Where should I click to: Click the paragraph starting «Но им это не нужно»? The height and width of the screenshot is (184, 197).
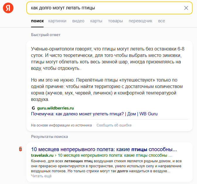pyautogui.click(x=107, y=90)
